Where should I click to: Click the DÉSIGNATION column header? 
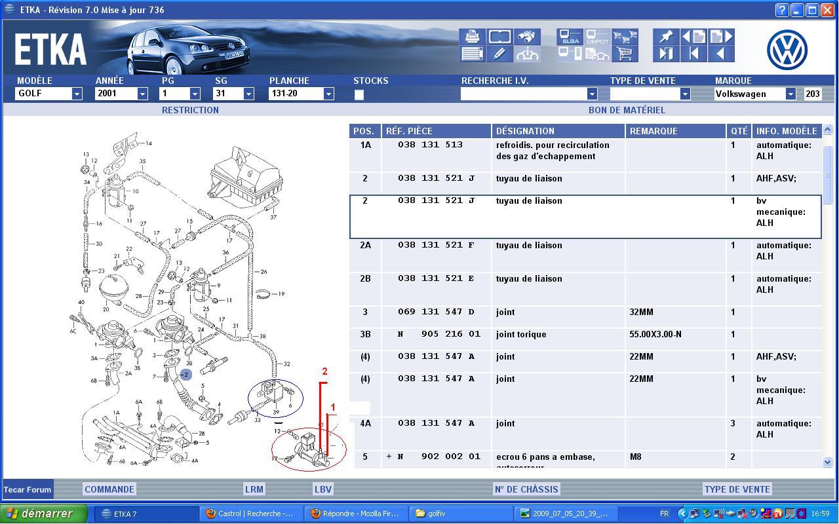(x=558, y=131)
